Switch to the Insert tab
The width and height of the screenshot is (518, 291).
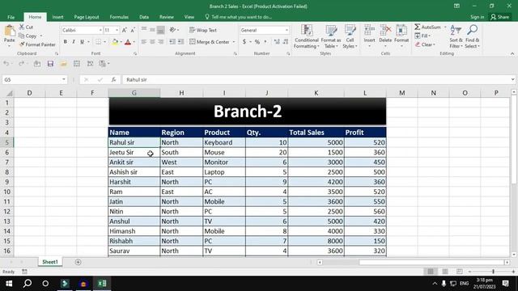click(57, 17)
